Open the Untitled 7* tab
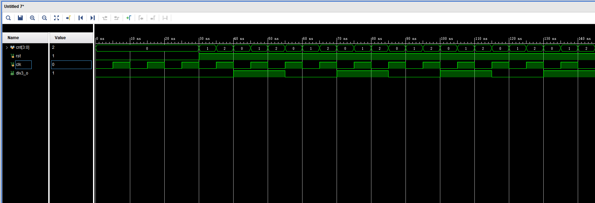This screenshot has height=203, width=595. [14, 7]
